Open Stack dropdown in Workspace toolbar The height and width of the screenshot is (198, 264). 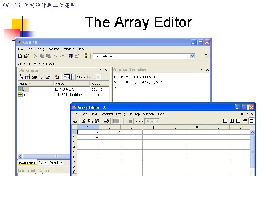[93, 77]
